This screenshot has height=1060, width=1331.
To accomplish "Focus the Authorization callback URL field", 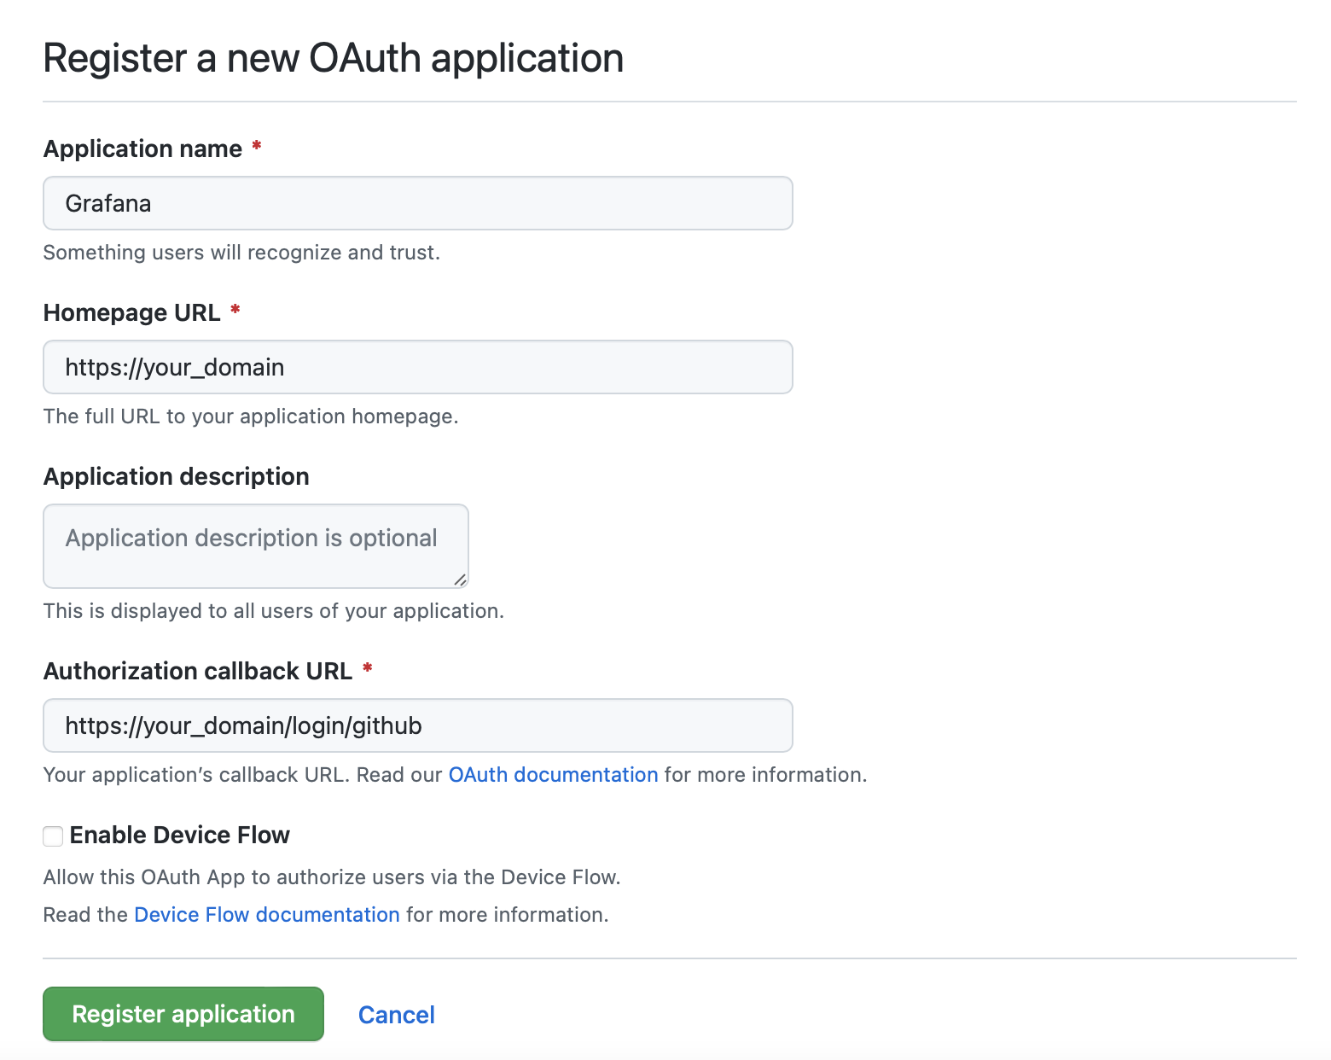I will point(417,725).
